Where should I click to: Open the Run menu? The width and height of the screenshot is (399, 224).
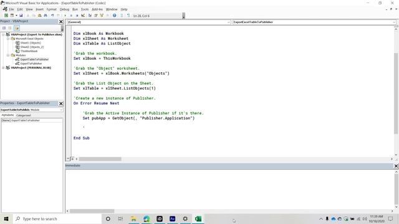pyautogui.click(x=75, y=9)
